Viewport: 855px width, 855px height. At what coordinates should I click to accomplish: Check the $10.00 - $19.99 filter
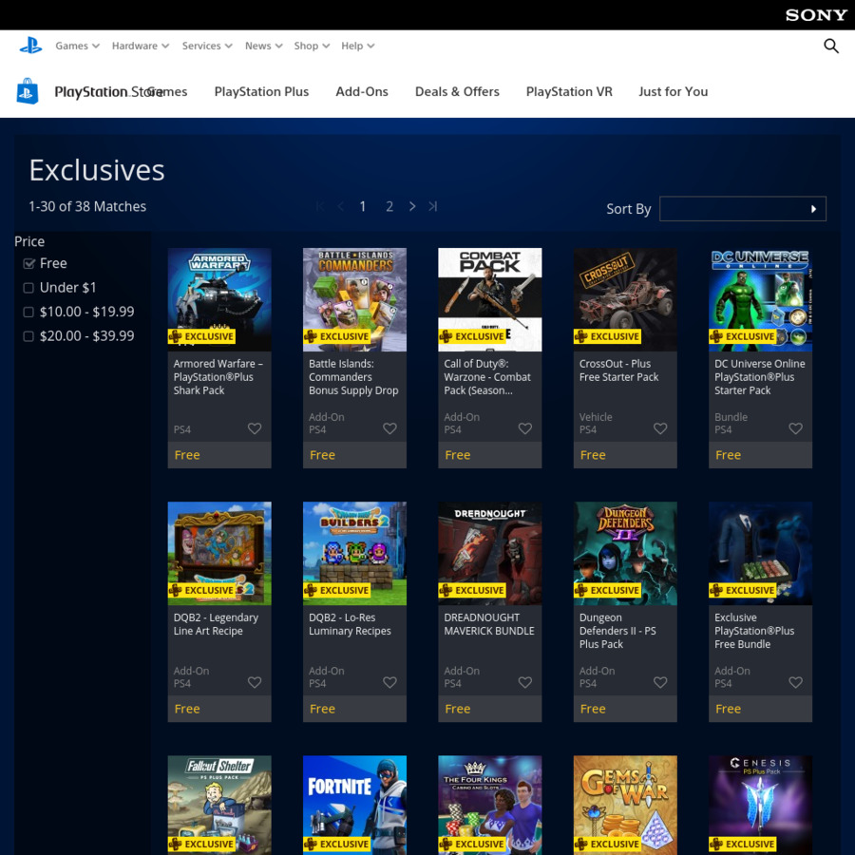[x=28, y=312]
